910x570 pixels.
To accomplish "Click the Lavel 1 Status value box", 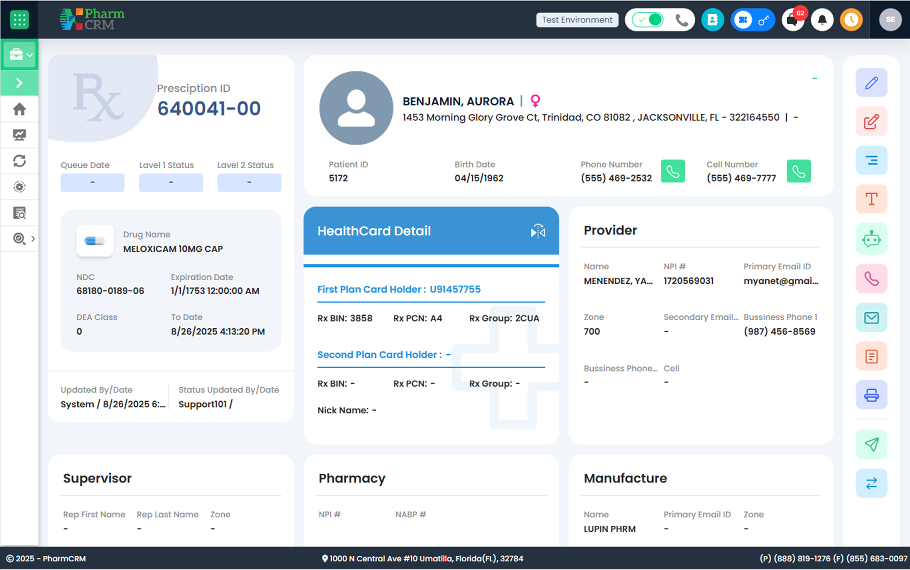I will click(x=171, y=183).
